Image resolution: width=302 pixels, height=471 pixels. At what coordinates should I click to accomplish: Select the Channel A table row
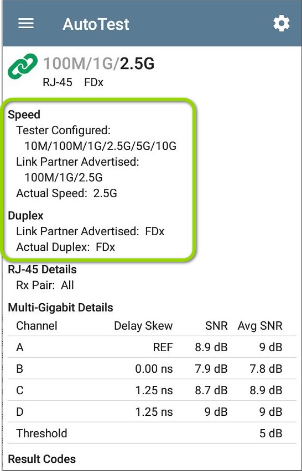(152, 347)
